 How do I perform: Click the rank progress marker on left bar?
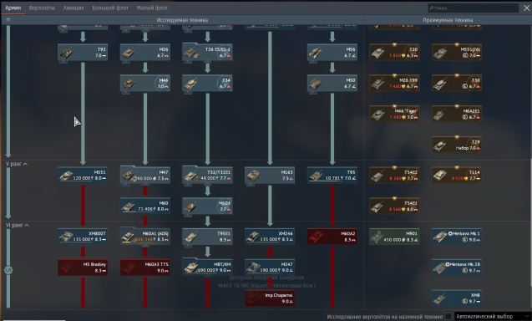click(x=8, y=270)
